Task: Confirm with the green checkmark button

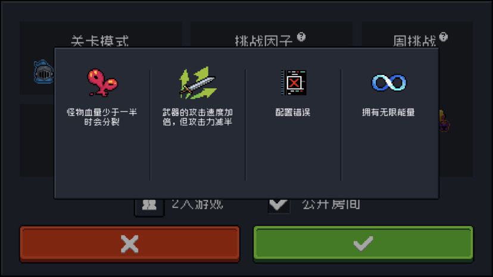Action: 363,244
